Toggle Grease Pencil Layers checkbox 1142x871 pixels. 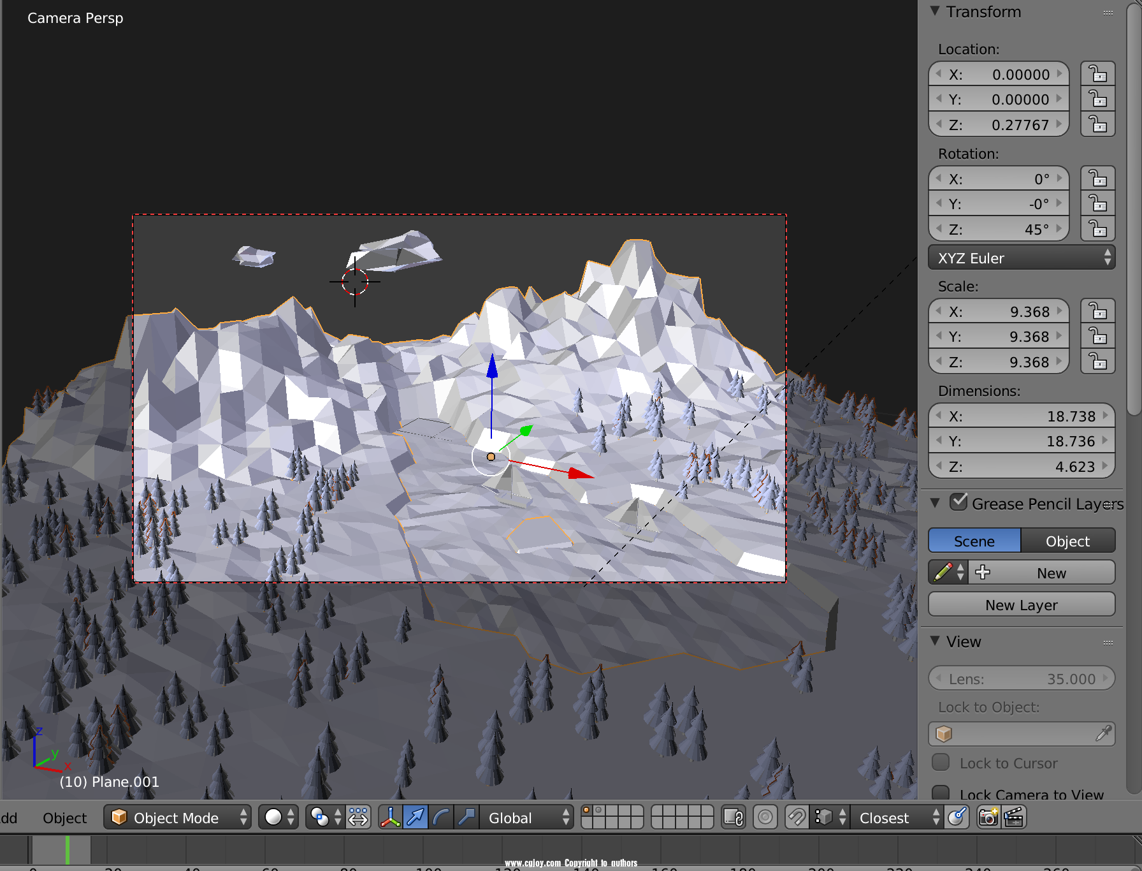click(x=958, y=502)
